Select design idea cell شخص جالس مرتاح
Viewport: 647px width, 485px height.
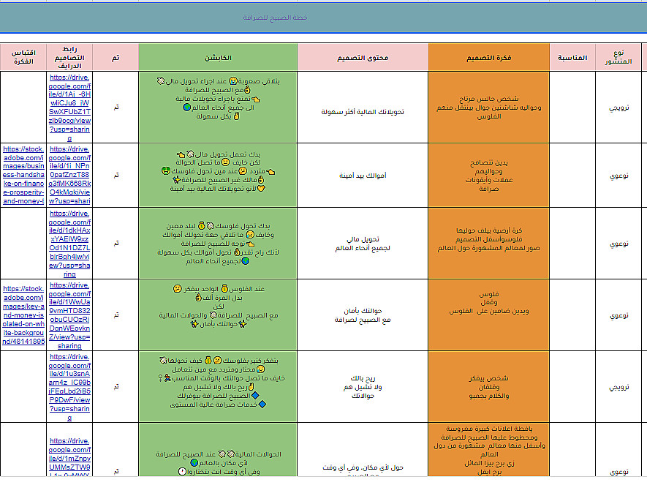point(488,108)
